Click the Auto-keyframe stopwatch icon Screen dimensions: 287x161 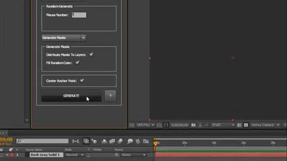pos(138,141)
